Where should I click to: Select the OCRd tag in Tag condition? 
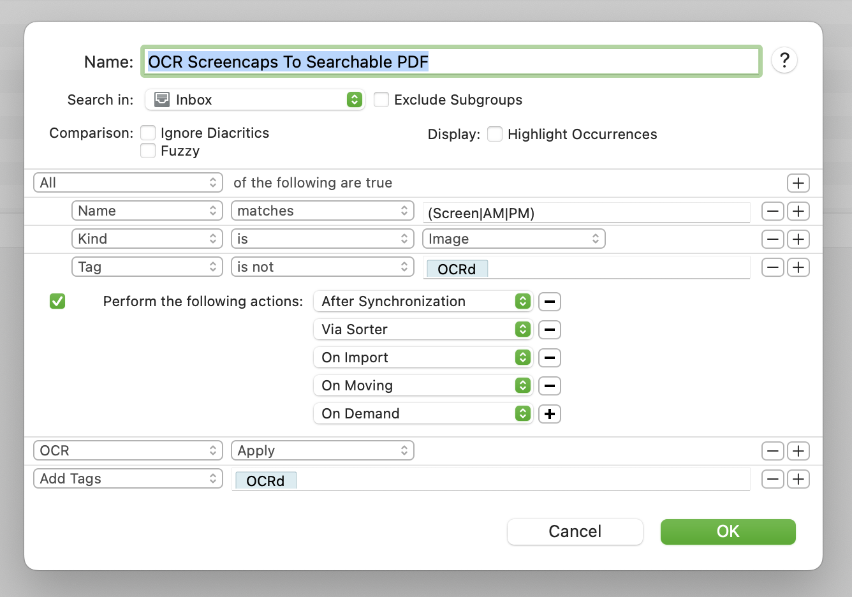point(457,269)
